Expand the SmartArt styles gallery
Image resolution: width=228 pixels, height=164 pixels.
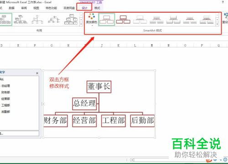coord(217,24)
